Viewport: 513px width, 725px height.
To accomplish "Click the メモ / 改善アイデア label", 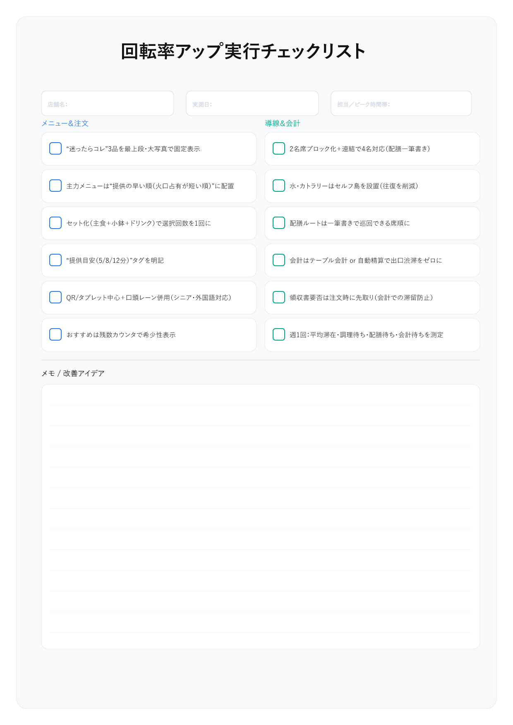I will 73,373.
